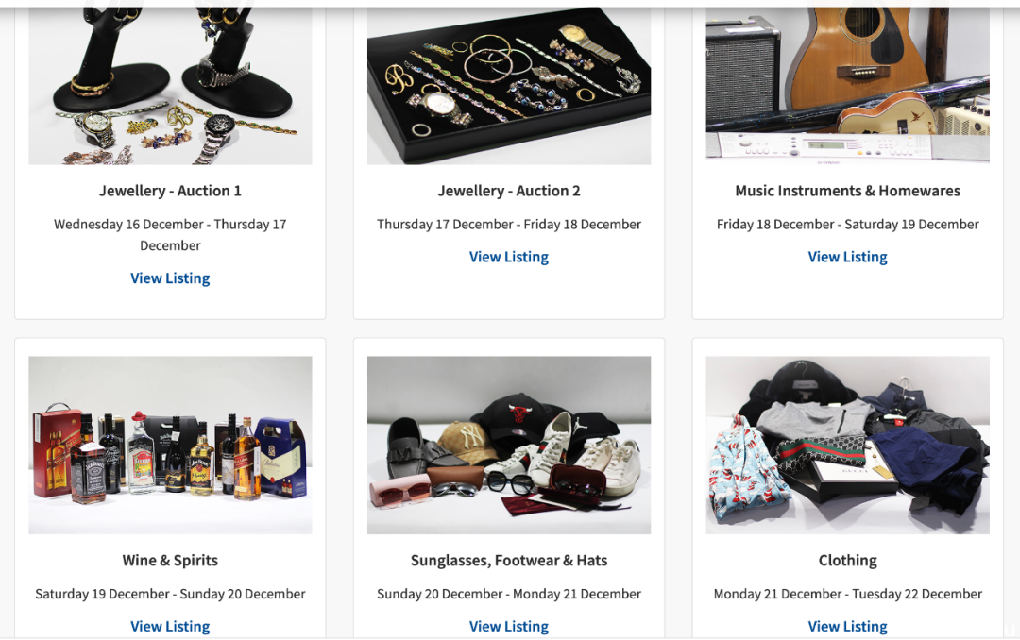Click the Jewellery - Auction 1 title
The height and width of the screenshot is (640, 1020).
[170, 191]
